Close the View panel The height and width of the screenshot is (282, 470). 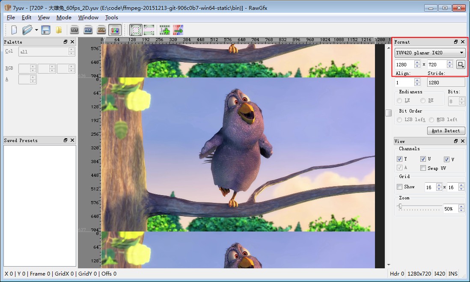pos(463,141)
